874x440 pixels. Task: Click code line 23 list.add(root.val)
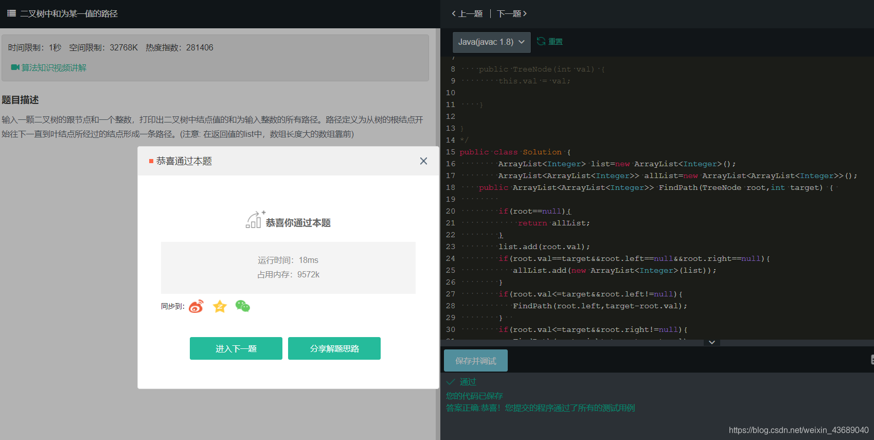(544, 247)
